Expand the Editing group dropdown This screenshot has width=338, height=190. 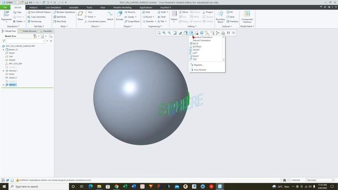coord(192,26)
